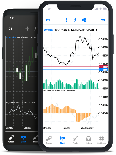The height and width of the screenshot is (155, 116).
Task: Expand EURUSD symbol dropdown on white phone
Action: tap(49, 30)
